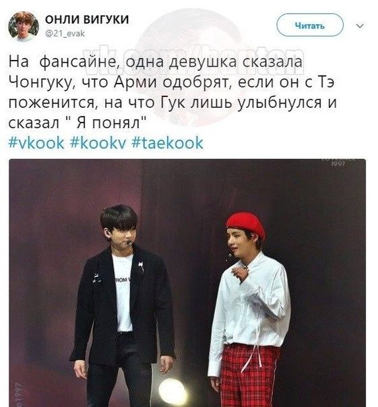Click the tweet text starting На фансайне
Viewport: 378px width, 407px height.
(x=172, y=92)
